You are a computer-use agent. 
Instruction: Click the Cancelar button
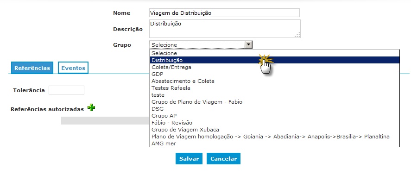[x=223, y=159]
